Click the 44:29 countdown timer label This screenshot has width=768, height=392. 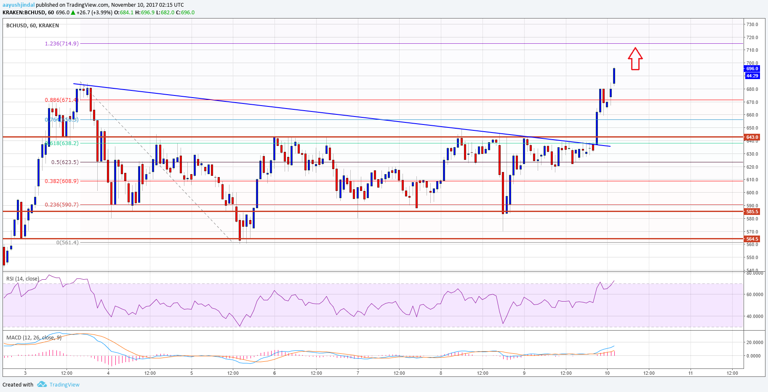click(752, 76)
